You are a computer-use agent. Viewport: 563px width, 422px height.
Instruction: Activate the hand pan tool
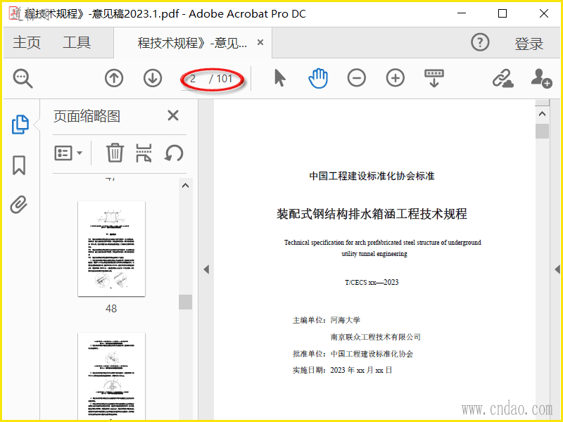[318, 78]
